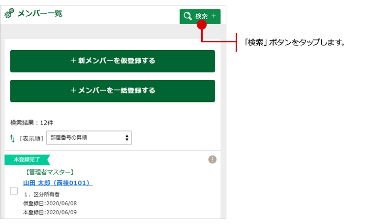Click the green sort arrows icon
Viewport: 369px width, 224px height.
[x=13, y=138]
